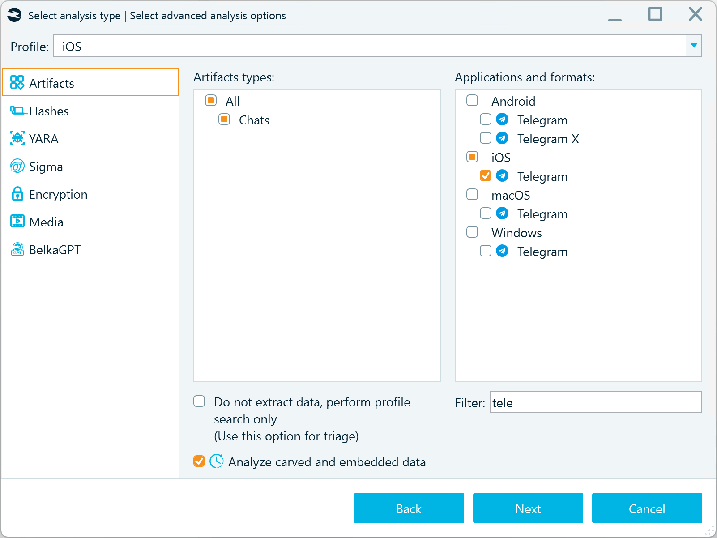Click the clock icon beside carved data option
This screenshot has height=538, width=717.
217,461
